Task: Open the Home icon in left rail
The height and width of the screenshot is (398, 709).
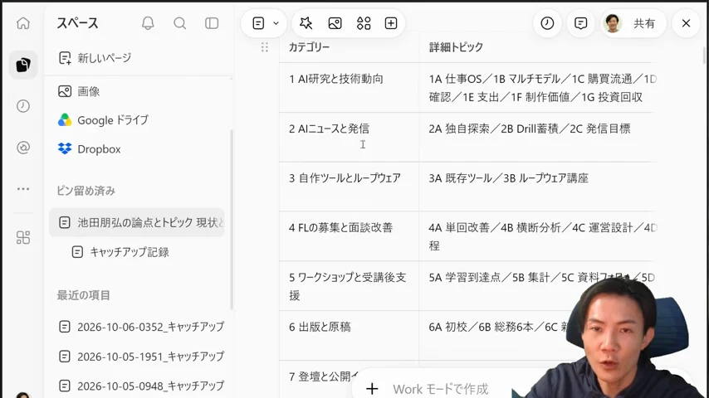Action: 23,23
